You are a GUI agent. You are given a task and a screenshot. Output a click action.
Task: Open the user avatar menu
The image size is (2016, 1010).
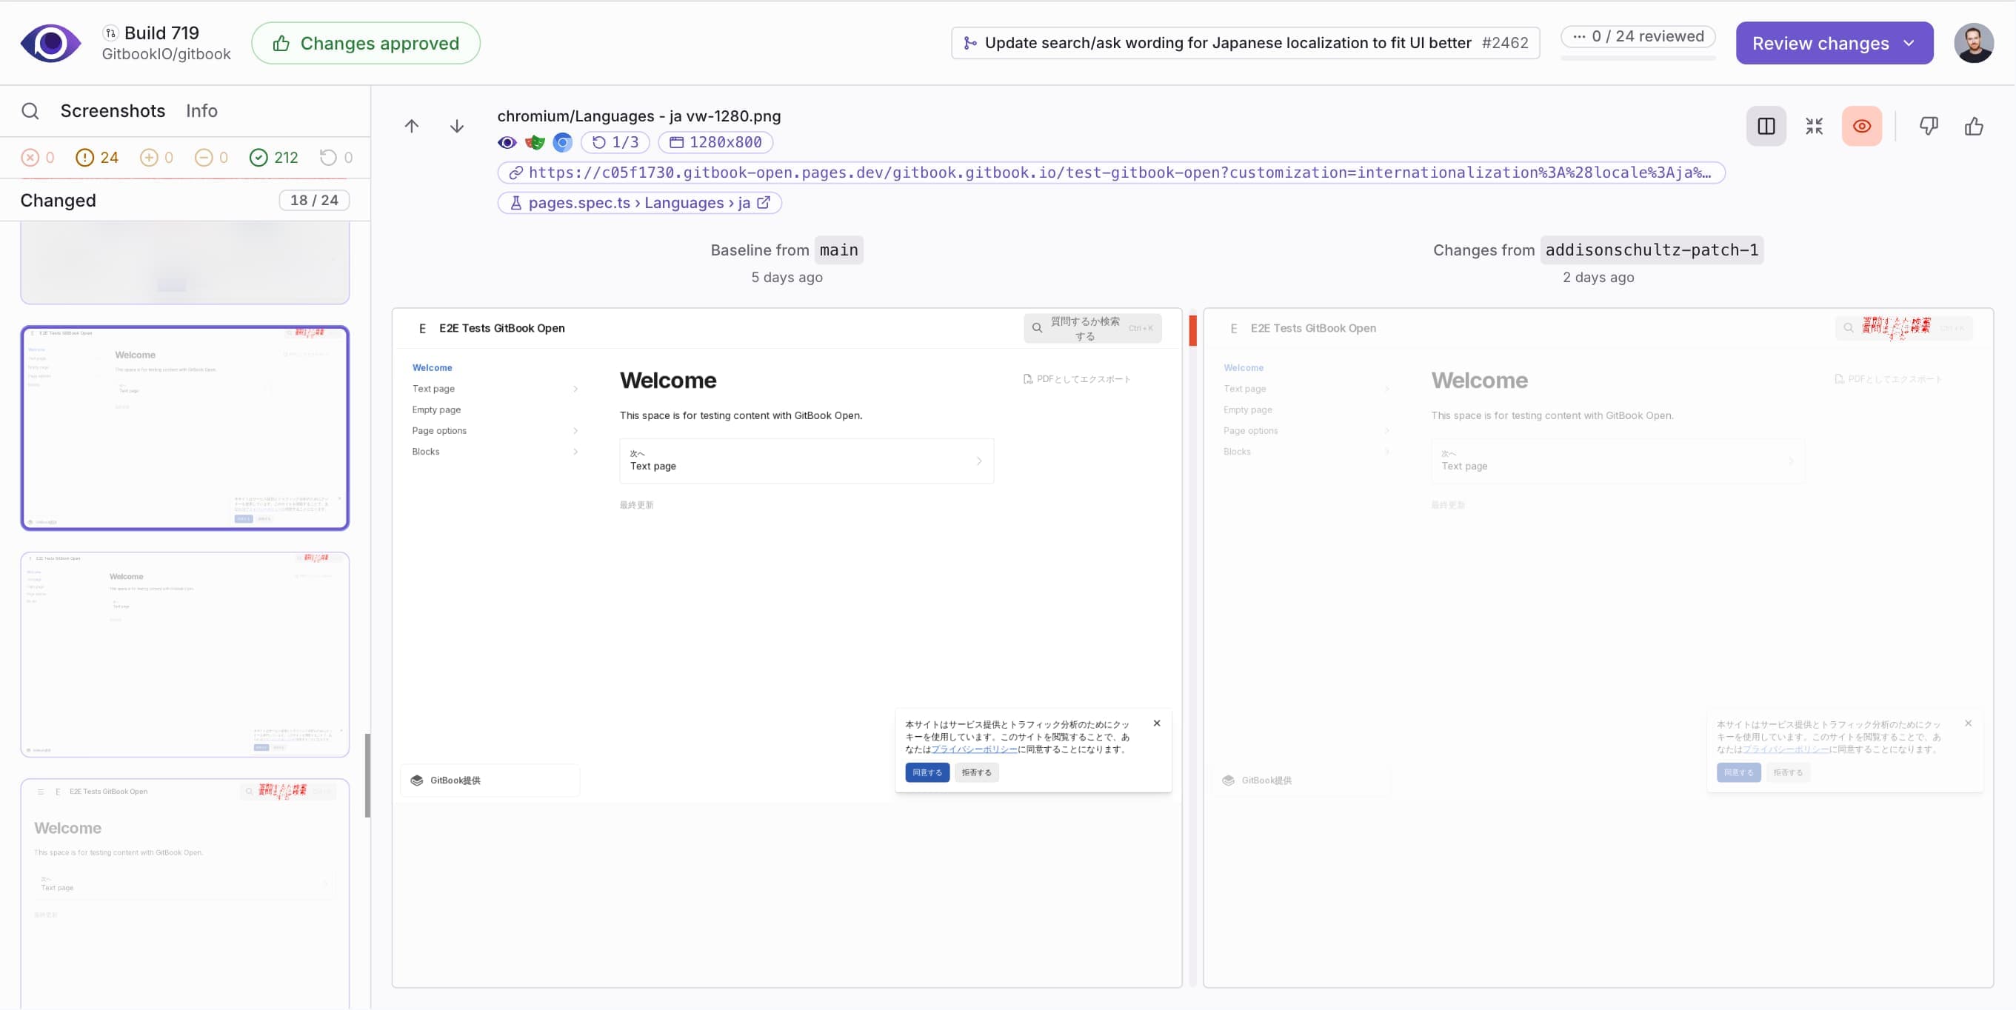[x=1973, y=43]
